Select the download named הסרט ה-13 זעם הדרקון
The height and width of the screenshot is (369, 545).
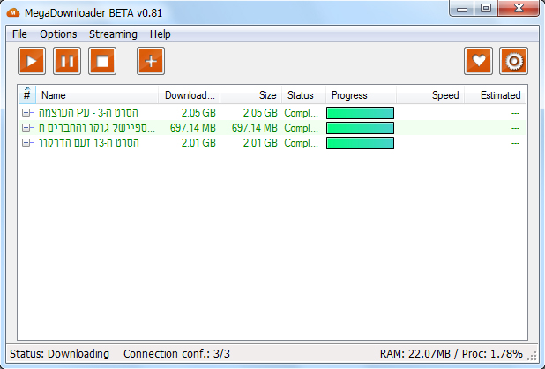tap(89, 143)
